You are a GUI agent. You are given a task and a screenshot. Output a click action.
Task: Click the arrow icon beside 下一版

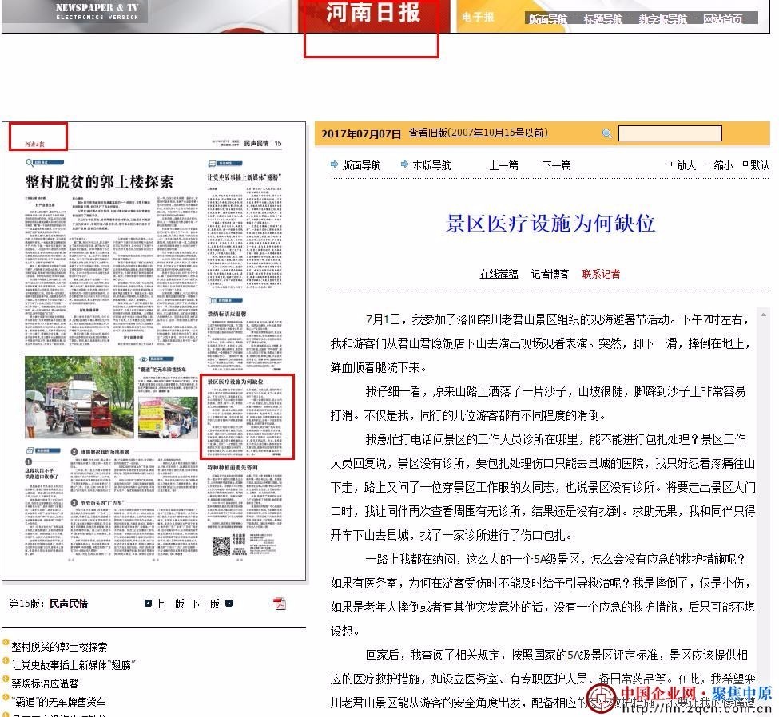coord(229,604)
